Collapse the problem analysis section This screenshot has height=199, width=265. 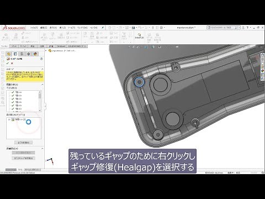pos(42,85)
